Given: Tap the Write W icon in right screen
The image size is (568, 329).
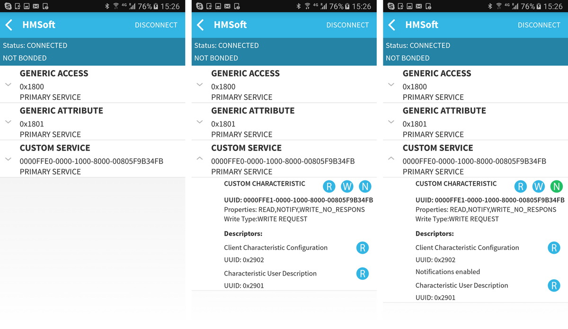Looking at the screenshot, I should coord(539,187).
